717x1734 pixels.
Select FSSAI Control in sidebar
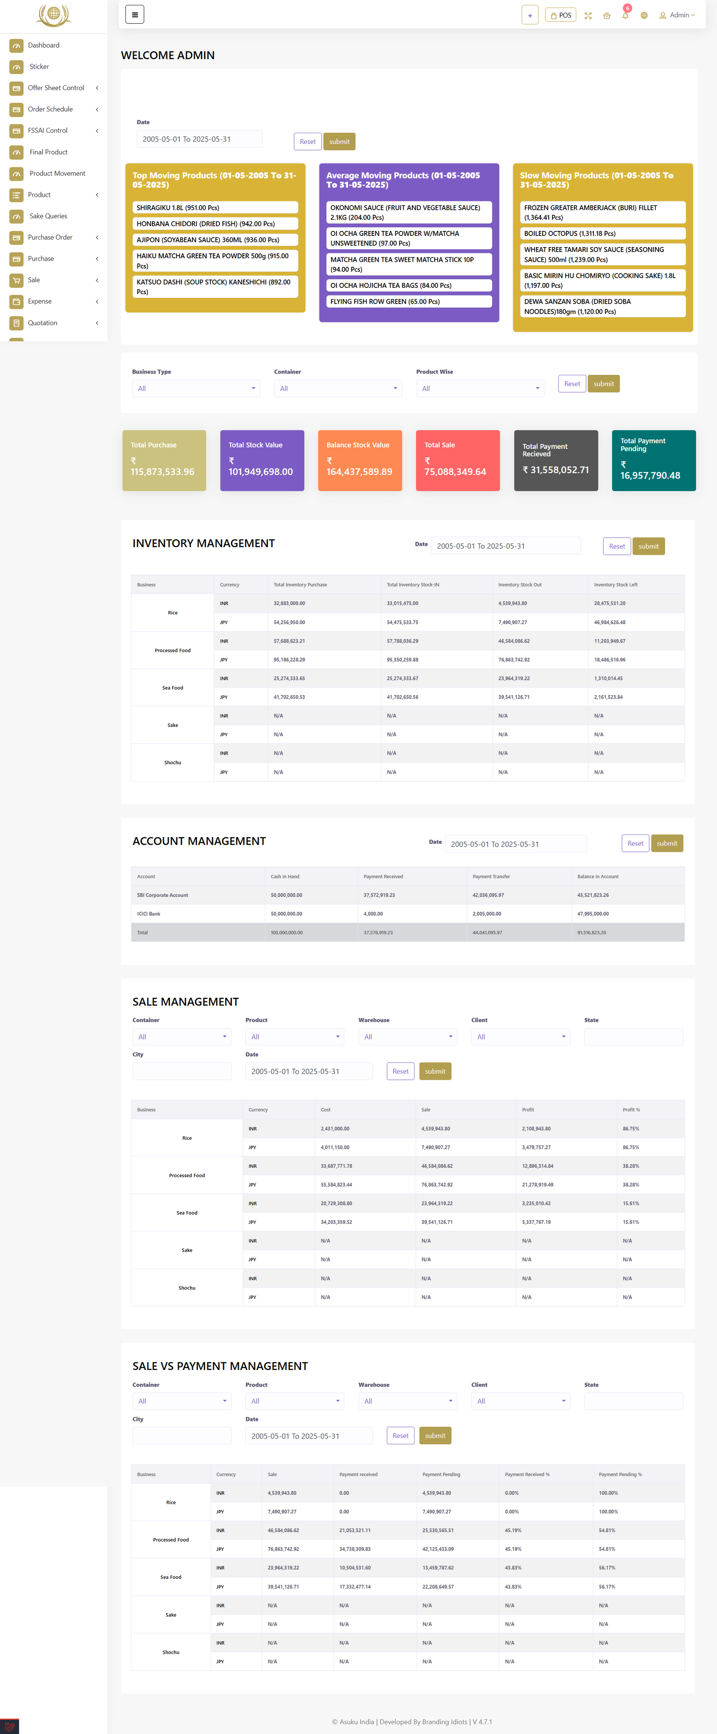click(x=48, y=130)
